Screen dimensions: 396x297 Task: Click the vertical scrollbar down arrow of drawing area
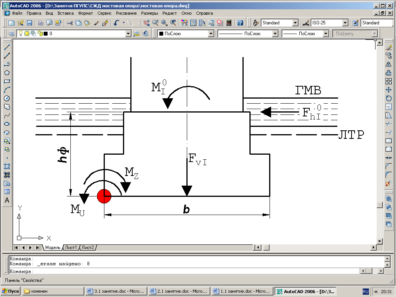(x=379, y=241)
